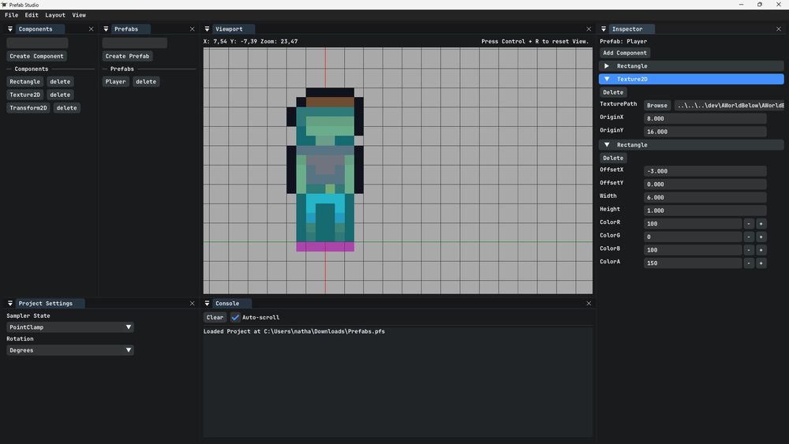The width and height of the screenshot is (789, 444).
Task: Decrease ColorB value with minus button
Action: tap(749, 249)
